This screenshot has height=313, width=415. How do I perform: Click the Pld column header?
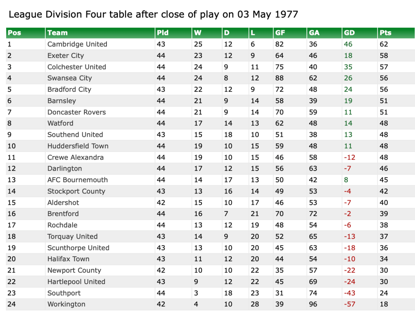163,33
